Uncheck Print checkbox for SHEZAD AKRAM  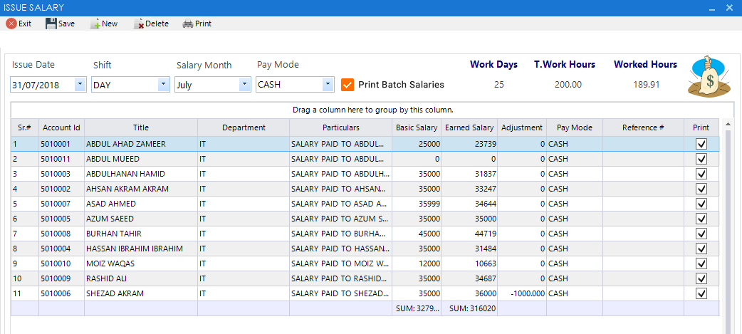tap(701, 293)
